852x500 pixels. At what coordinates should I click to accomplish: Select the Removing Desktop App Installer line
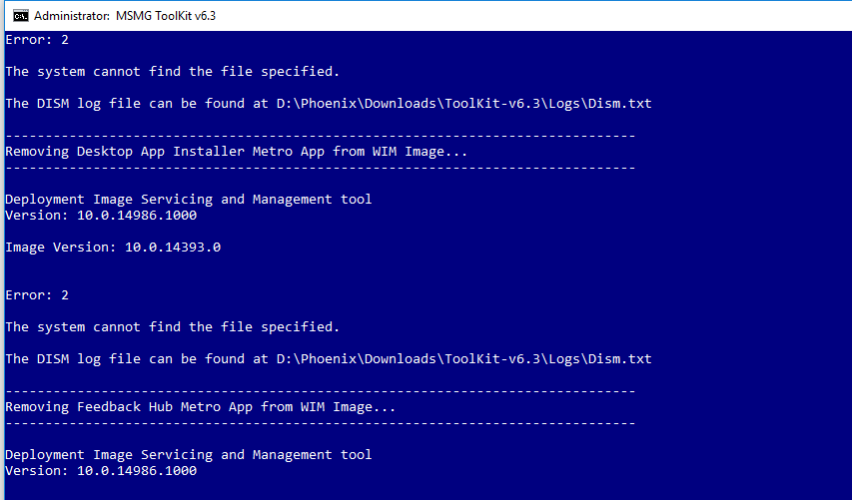tap(237, 152)
